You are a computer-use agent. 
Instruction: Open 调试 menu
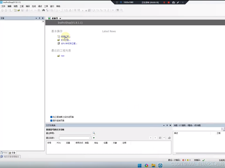[x=40, y=6]
